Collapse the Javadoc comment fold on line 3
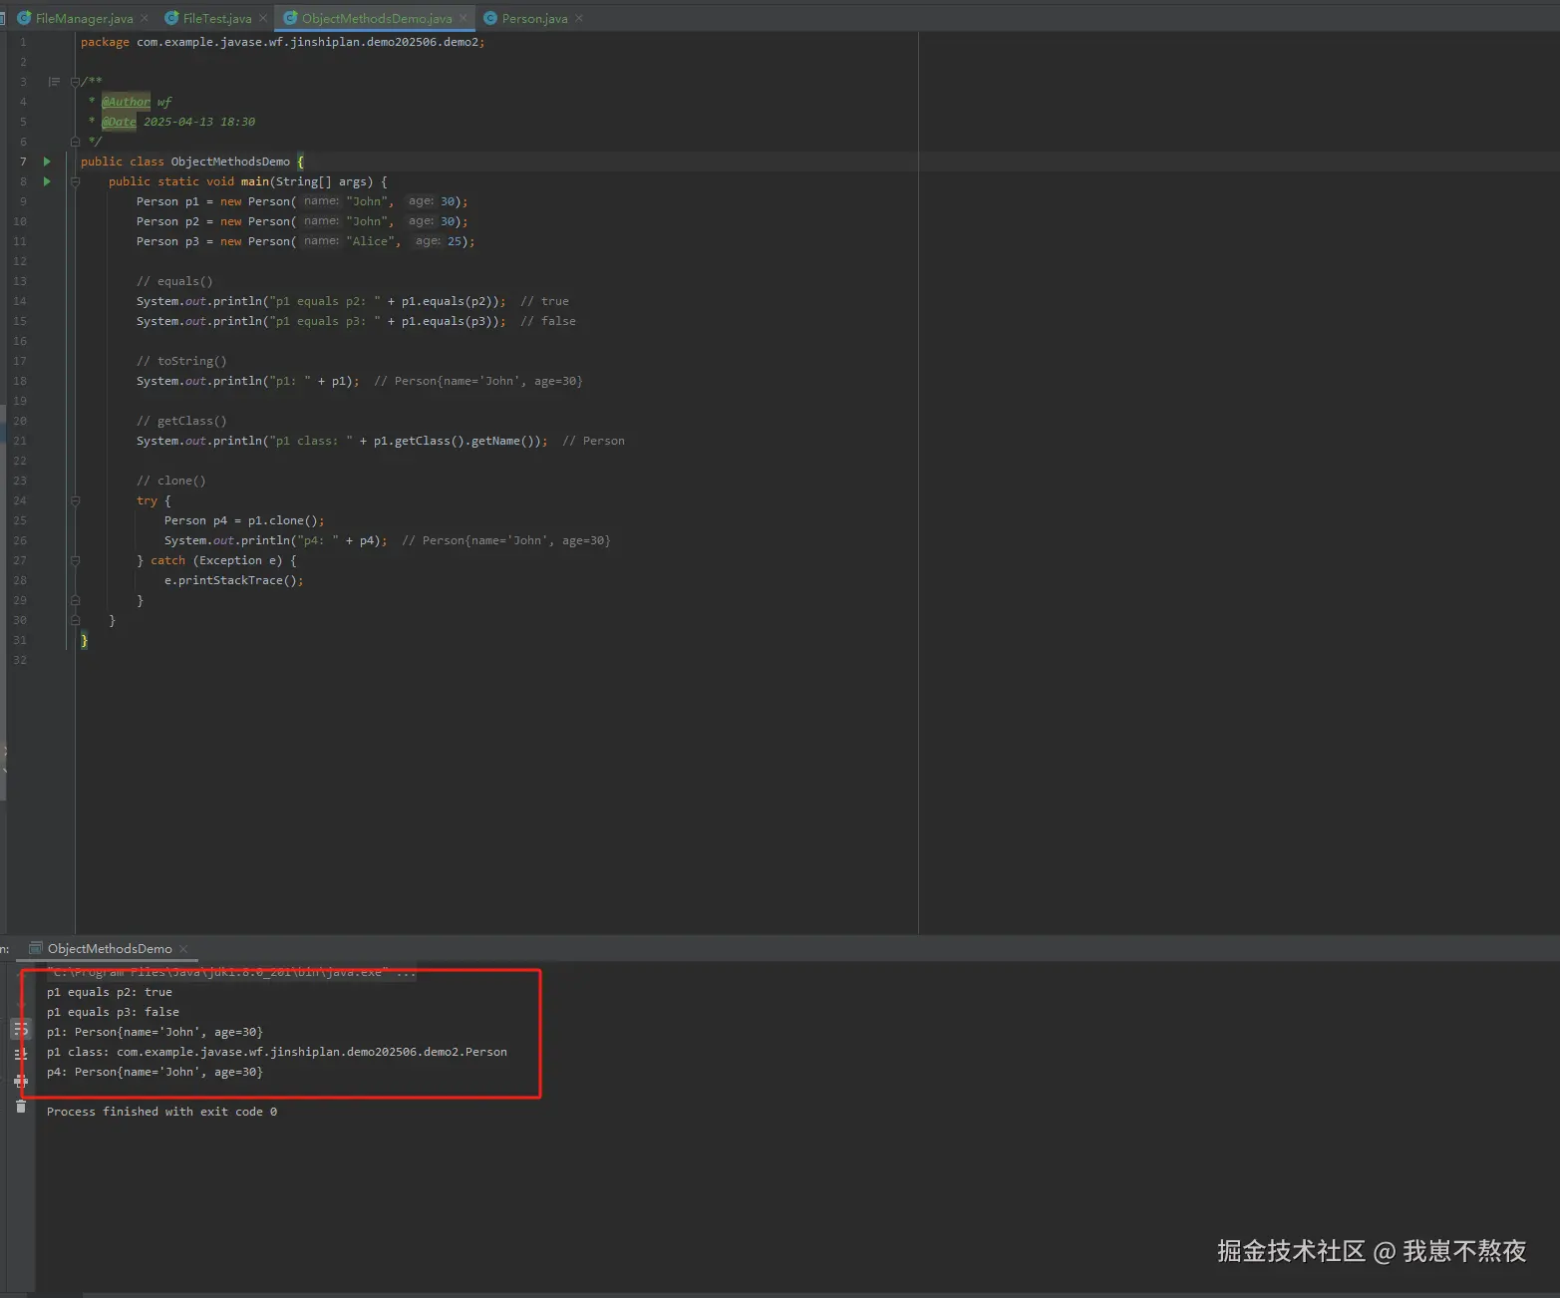The width and height of the screenshot is (1560, 1298). pos(75,82)
